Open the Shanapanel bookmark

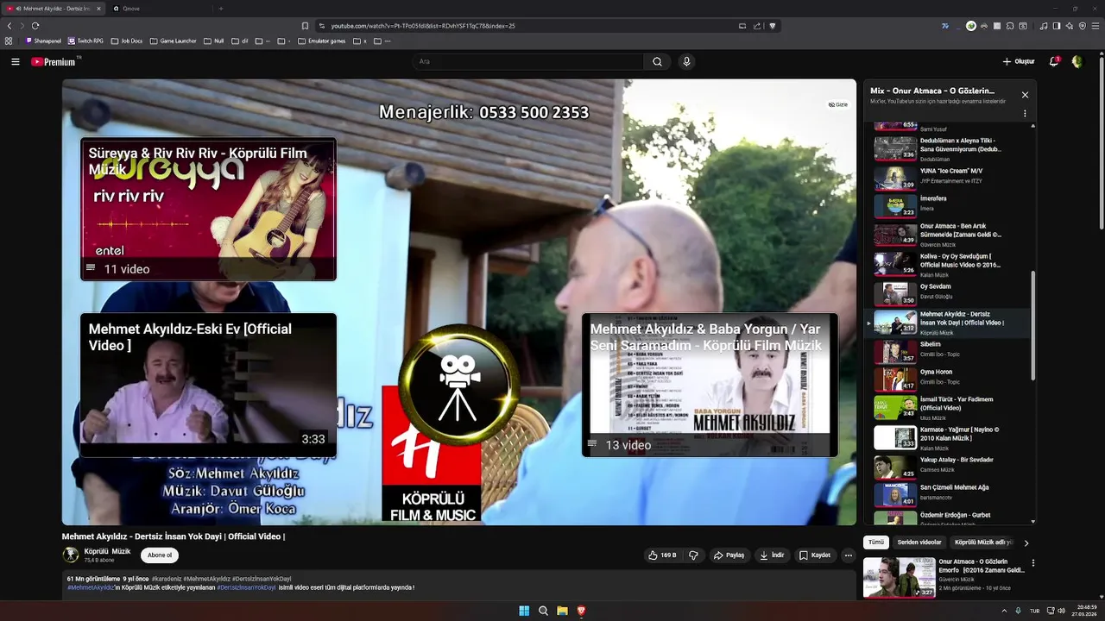[44, 41]
